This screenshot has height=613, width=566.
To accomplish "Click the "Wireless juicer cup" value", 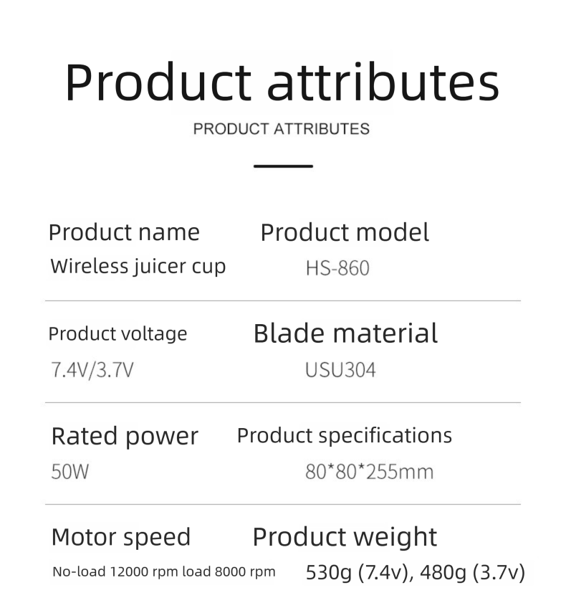I will (x=138, y=267).
